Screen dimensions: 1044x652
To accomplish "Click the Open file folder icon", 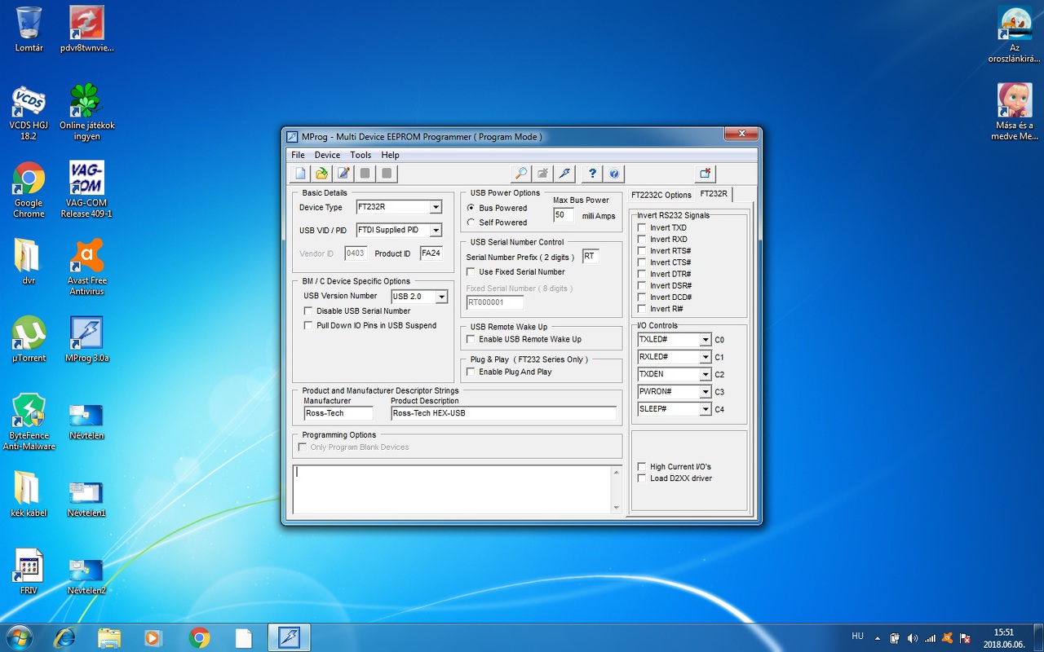I will 322,174.
